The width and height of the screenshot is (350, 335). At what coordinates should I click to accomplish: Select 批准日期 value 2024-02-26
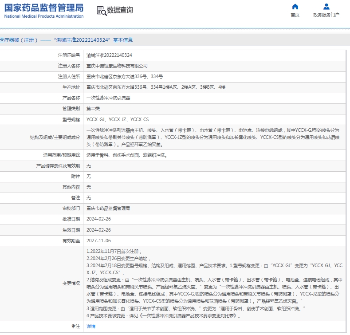pos(98,219)
